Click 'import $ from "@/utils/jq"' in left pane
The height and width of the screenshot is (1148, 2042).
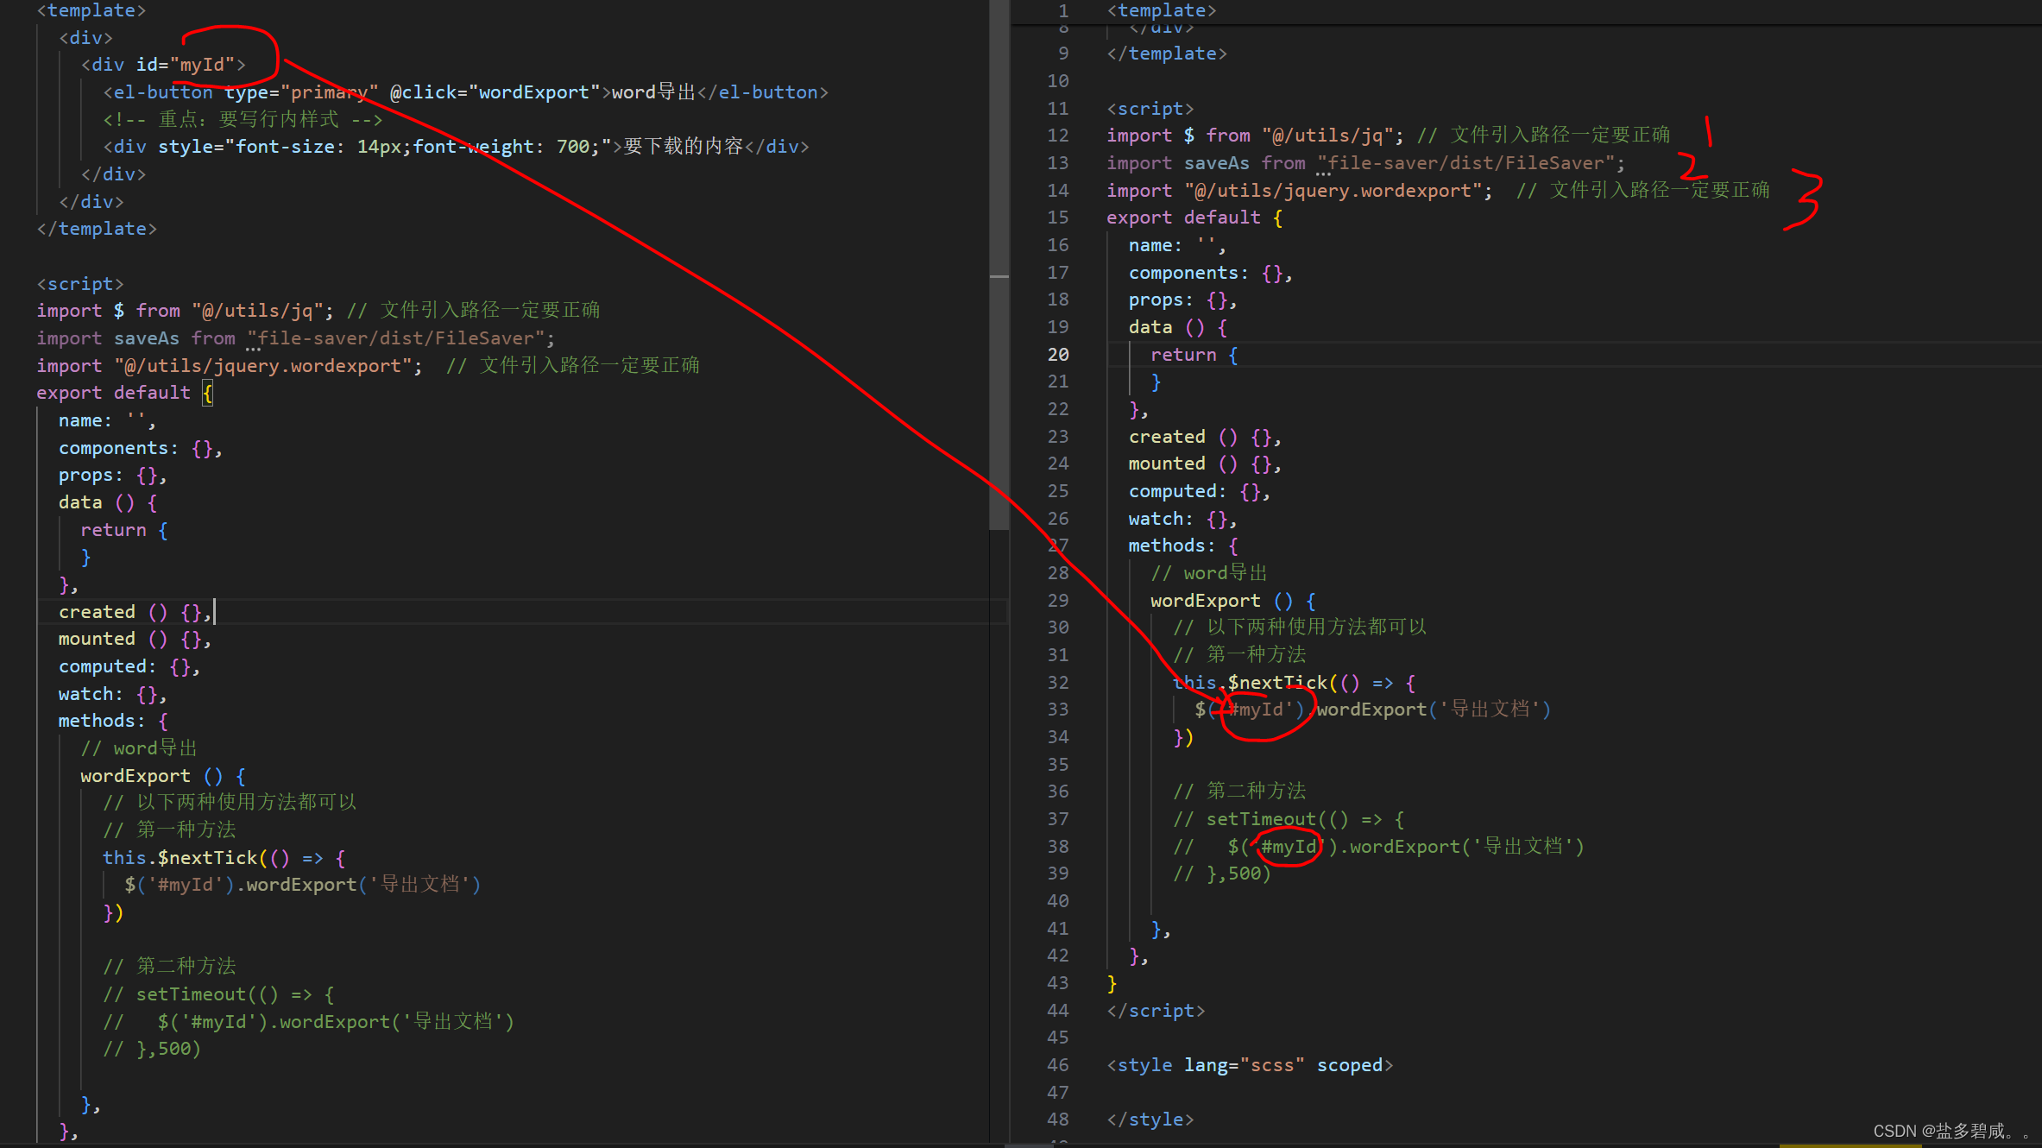pos(185,311)
